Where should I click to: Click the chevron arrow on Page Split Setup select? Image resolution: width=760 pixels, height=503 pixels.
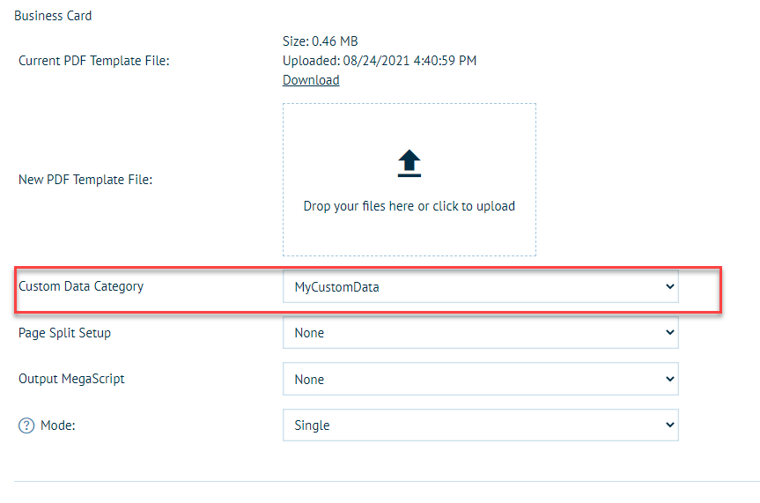[669, 333]
